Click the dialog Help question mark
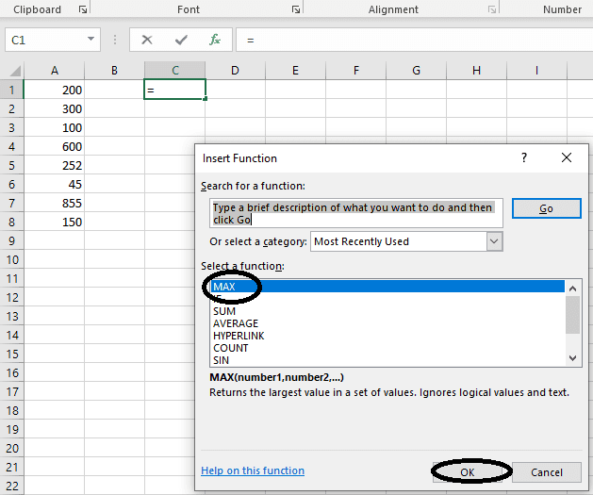Viewport: 593px width, 495px height. click(524, 158)
